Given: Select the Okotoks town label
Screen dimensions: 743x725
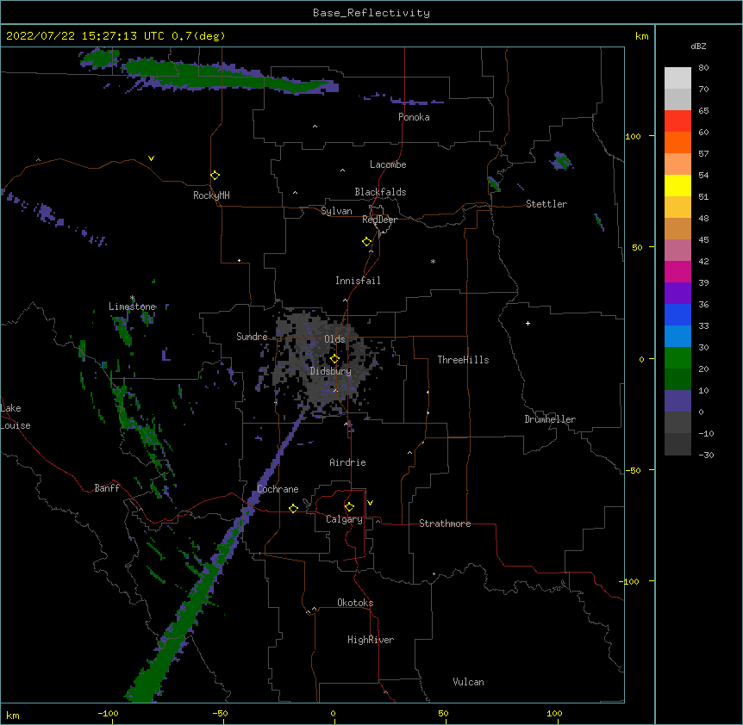Looking at the screenshot, I should (355, 603).
